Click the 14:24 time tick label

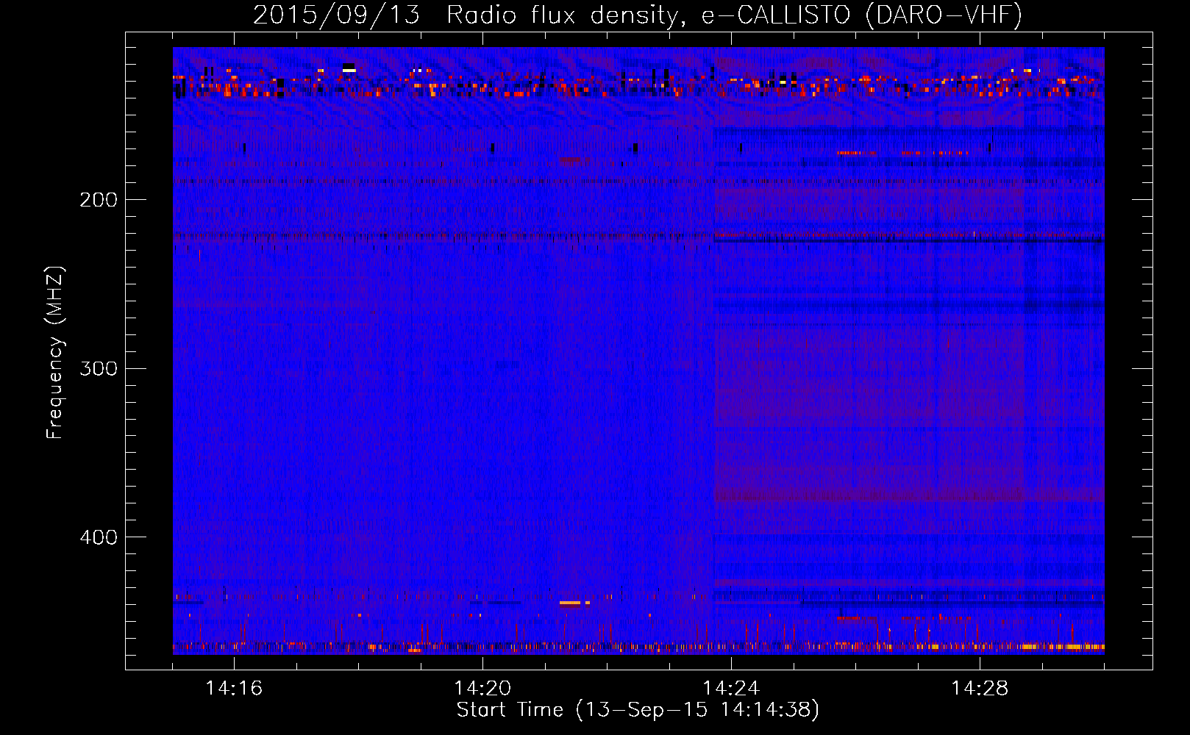click(x=731, y=688)
